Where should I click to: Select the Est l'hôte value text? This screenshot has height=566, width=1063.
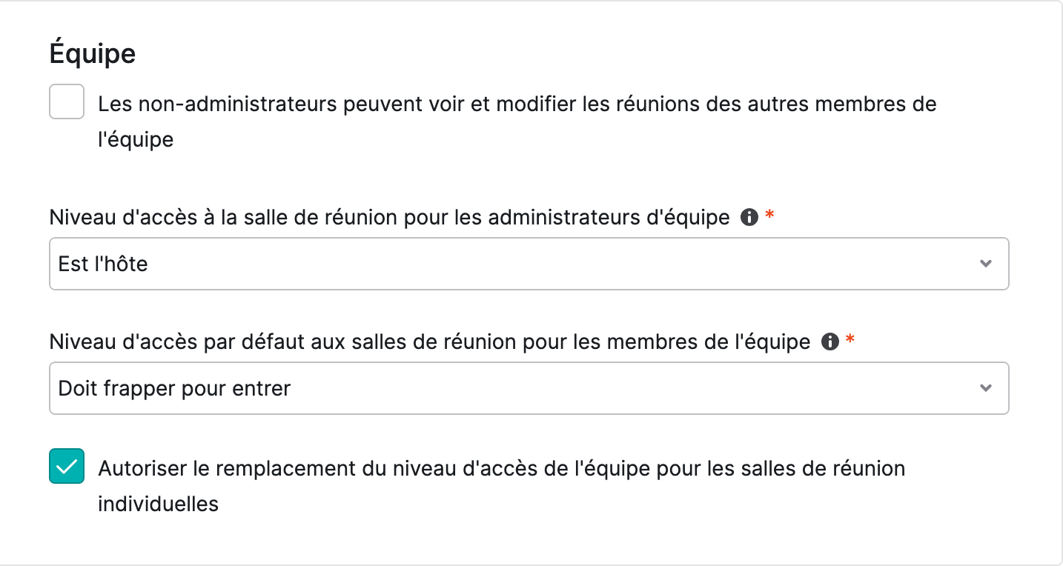tap(103, 264)
